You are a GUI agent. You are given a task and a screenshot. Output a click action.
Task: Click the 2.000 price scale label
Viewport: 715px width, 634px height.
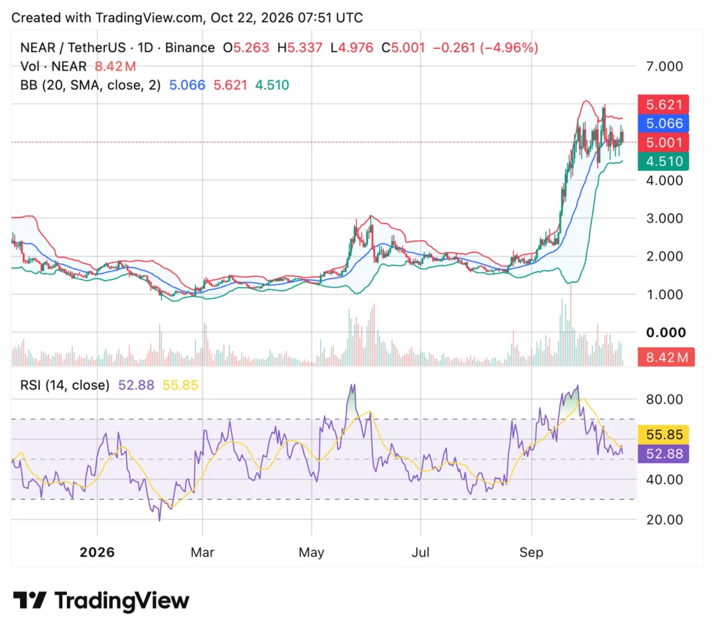click(x=665, y=256)
